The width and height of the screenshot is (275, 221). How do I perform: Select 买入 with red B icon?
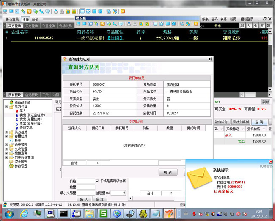click(22, 111)
